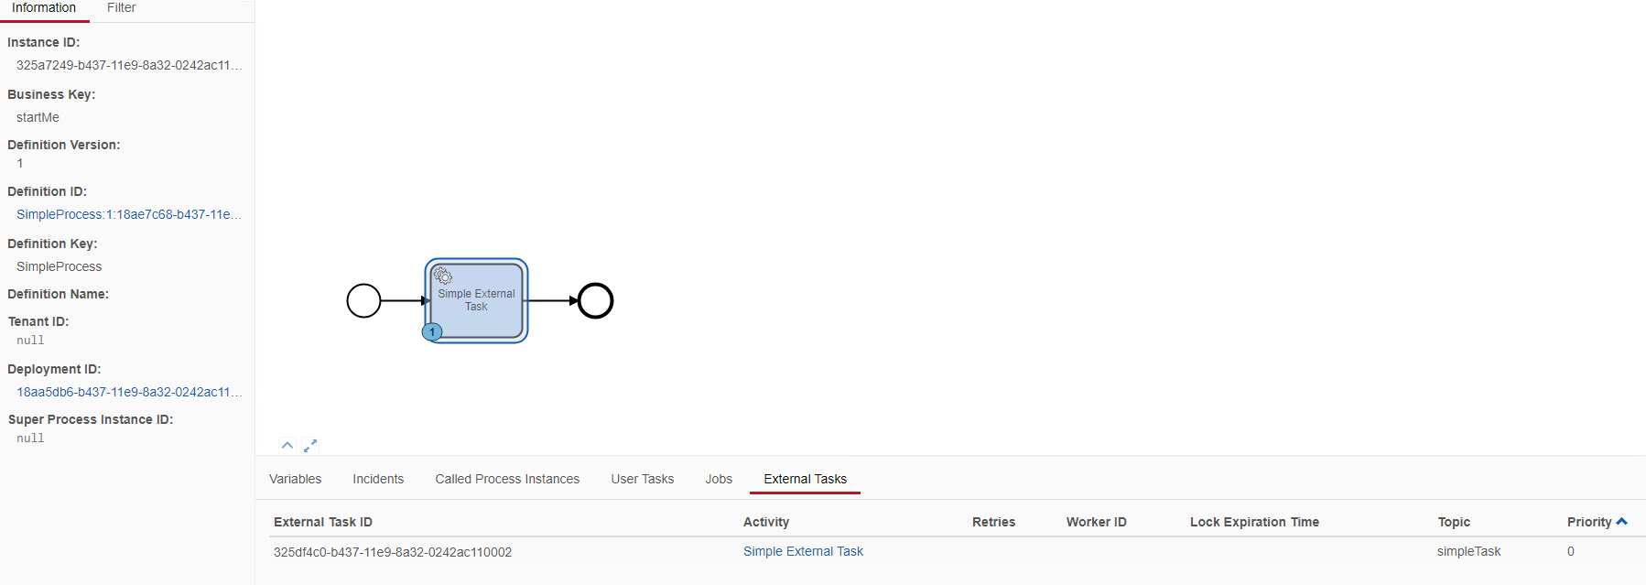The image size is (1646, 585).
Task: Click the Priority sort arrow to reverse order
Action: pos(1623,520)
